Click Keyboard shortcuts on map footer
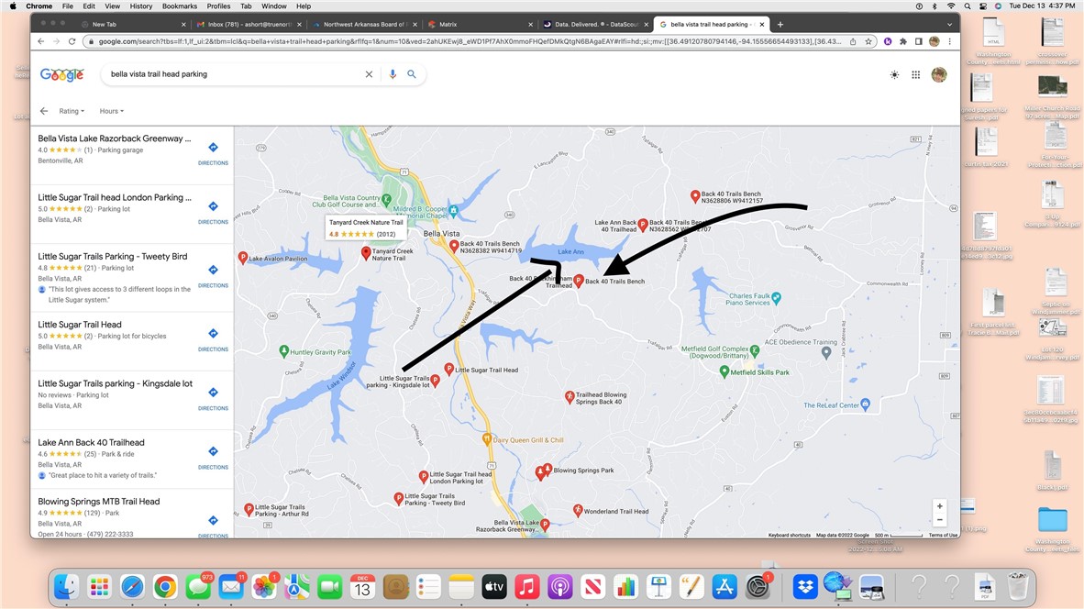 click(789, 535)
